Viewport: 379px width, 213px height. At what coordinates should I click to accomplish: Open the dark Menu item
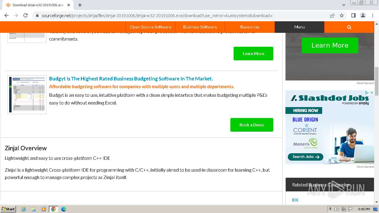pyautogui.click(x=299, y=27)
